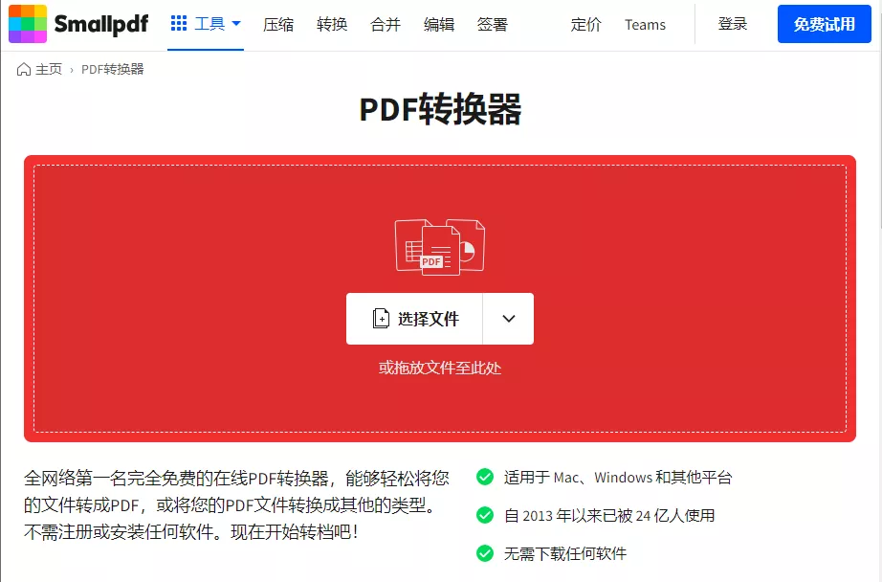Click text 适用于 Mac、Windows 和其他平台

pyautogui.click(x=618, y=478)
